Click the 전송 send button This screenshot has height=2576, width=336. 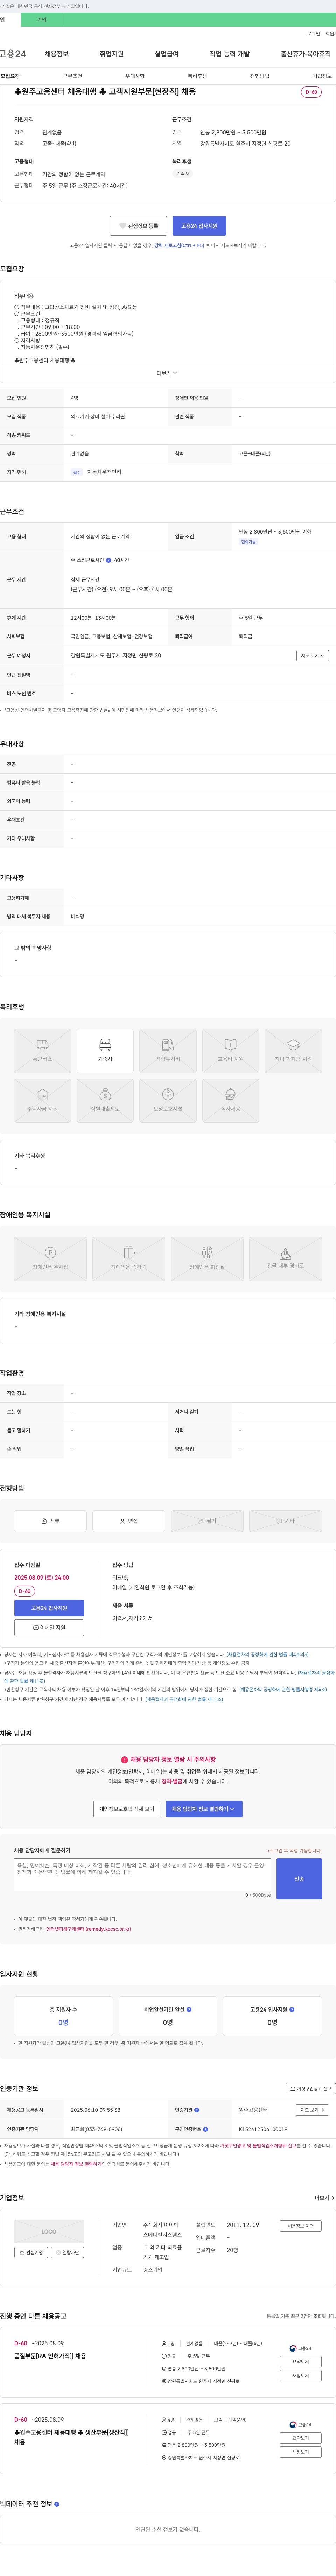299,1879
